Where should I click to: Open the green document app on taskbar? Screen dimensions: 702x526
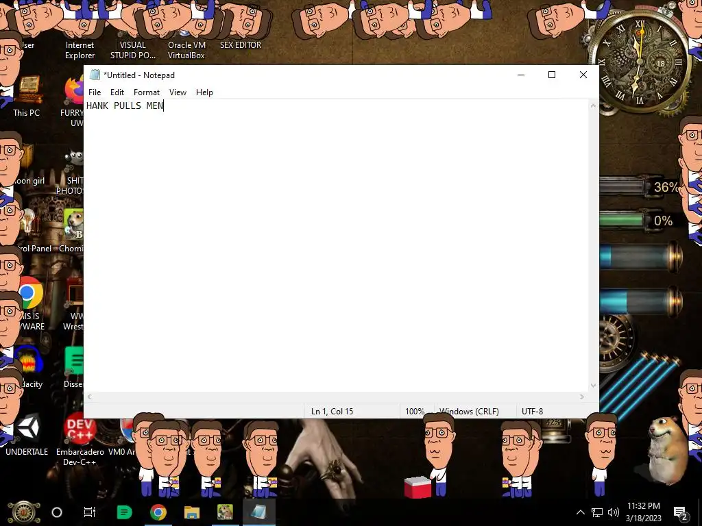click(125, 512)
